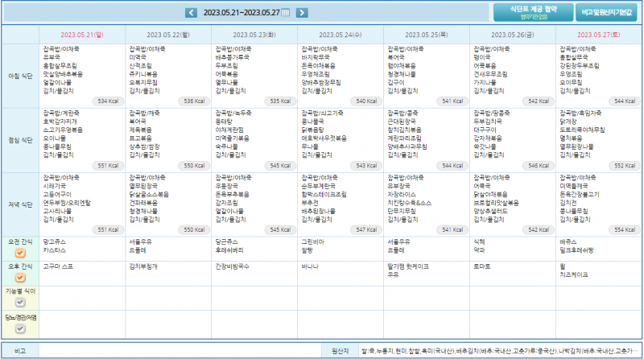Click the 점심 식단 row label
This screenshot has height=359, width=644.
pyautogui.click(x=21, y=141)
